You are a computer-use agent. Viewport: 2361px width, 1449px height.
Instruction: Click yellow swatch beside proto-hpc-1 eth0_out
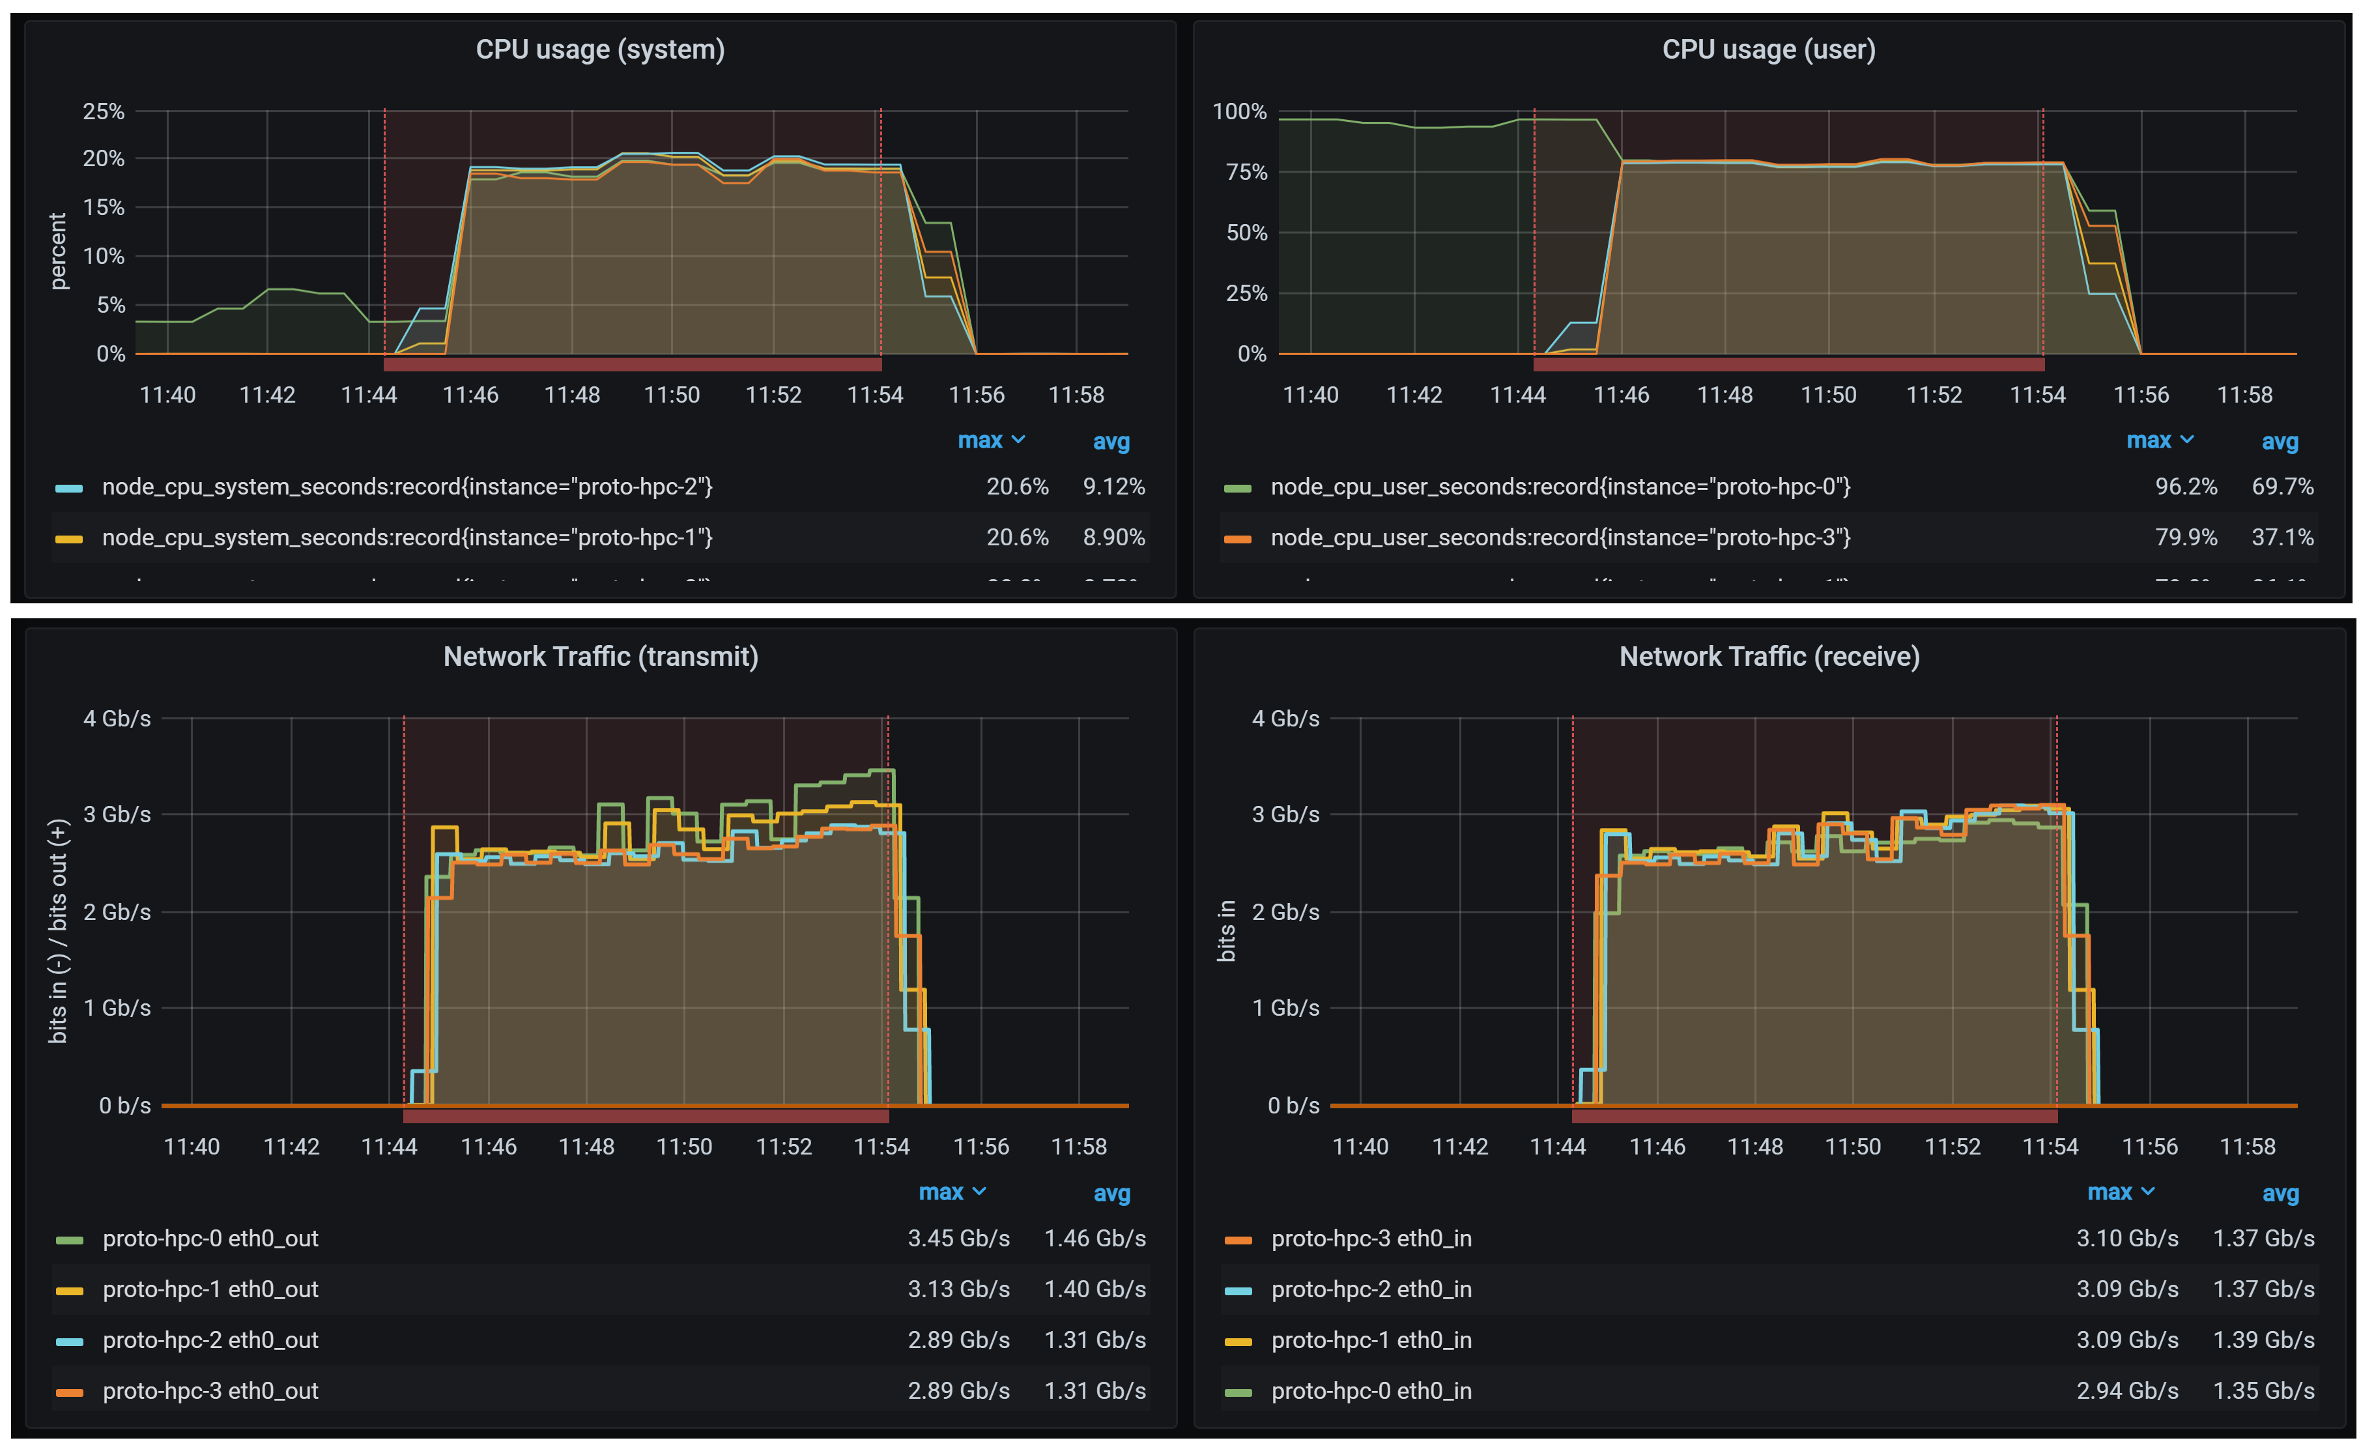pos(69,1291)
